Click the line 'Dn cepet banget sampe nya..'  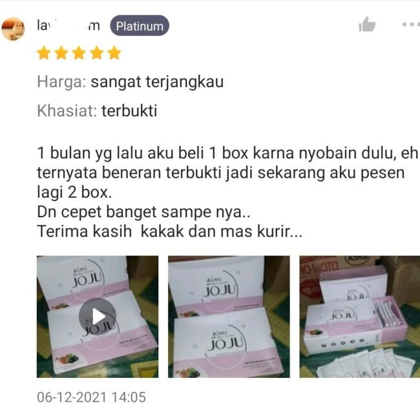point(143,212)
